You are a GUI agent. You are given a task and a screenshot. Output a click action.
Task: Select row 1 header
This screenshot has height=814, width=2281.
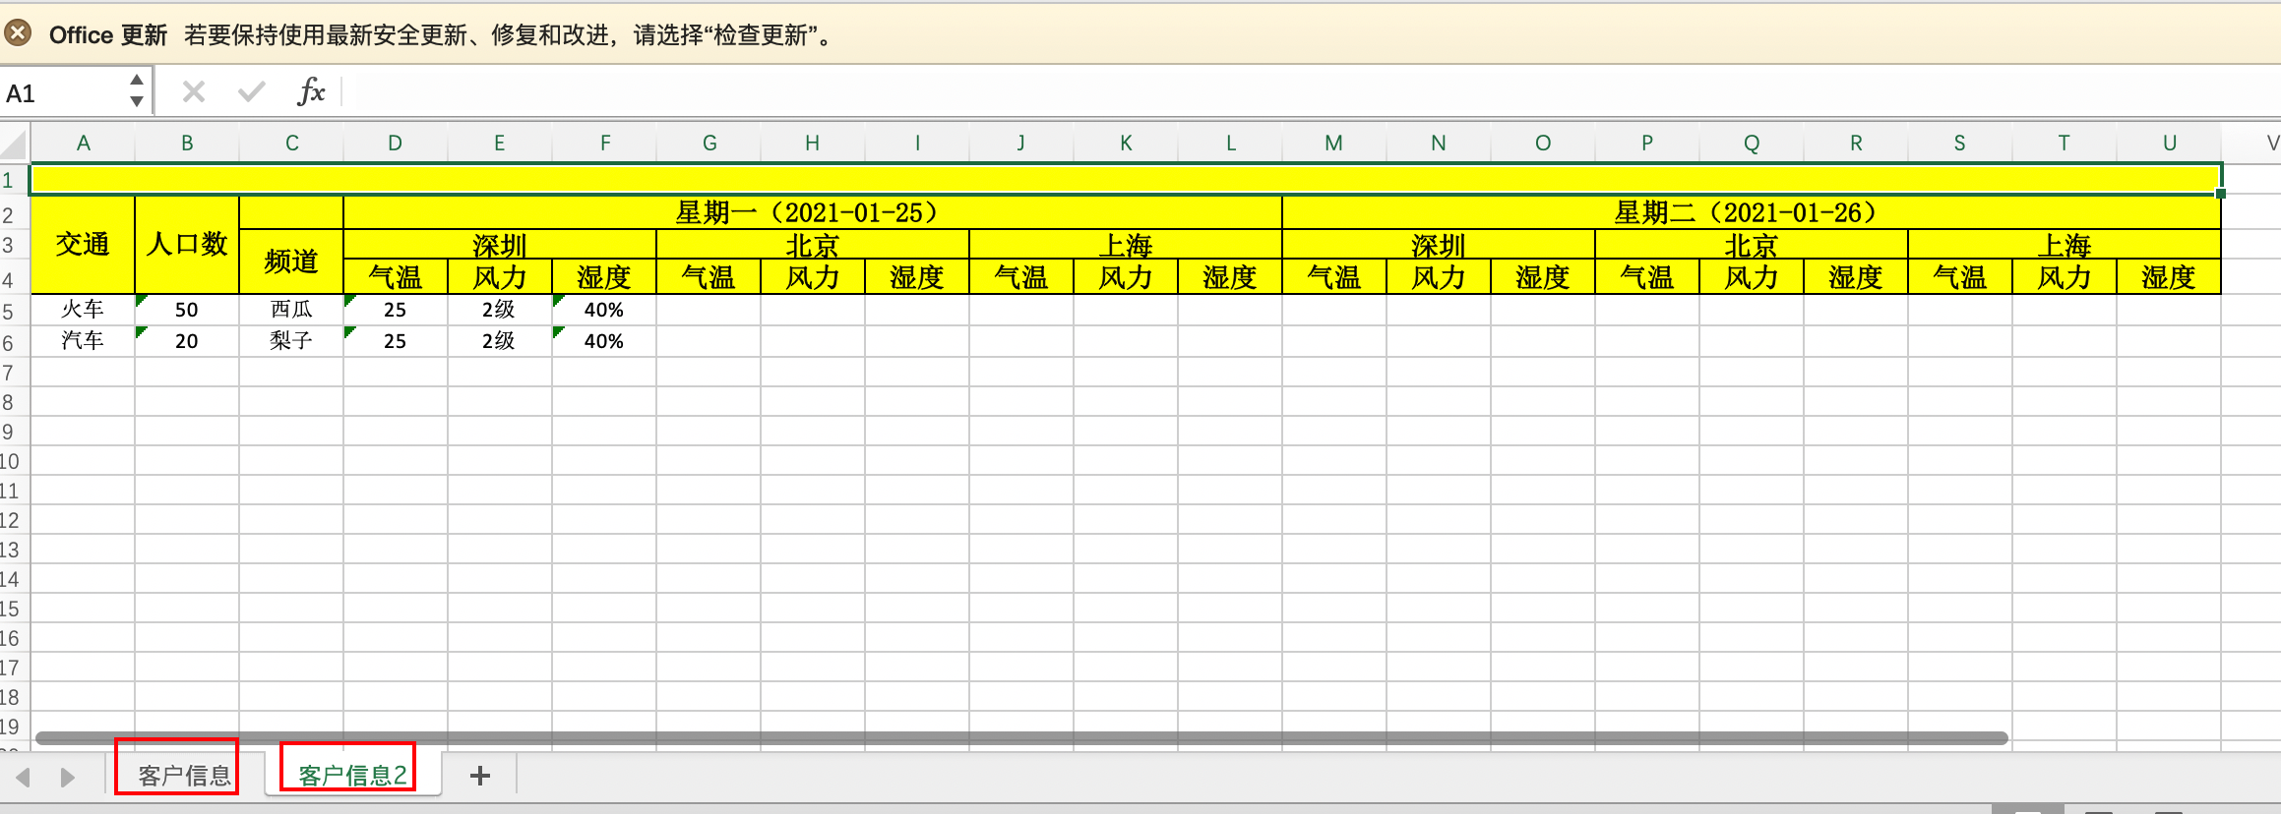click(x=14, y=180)
